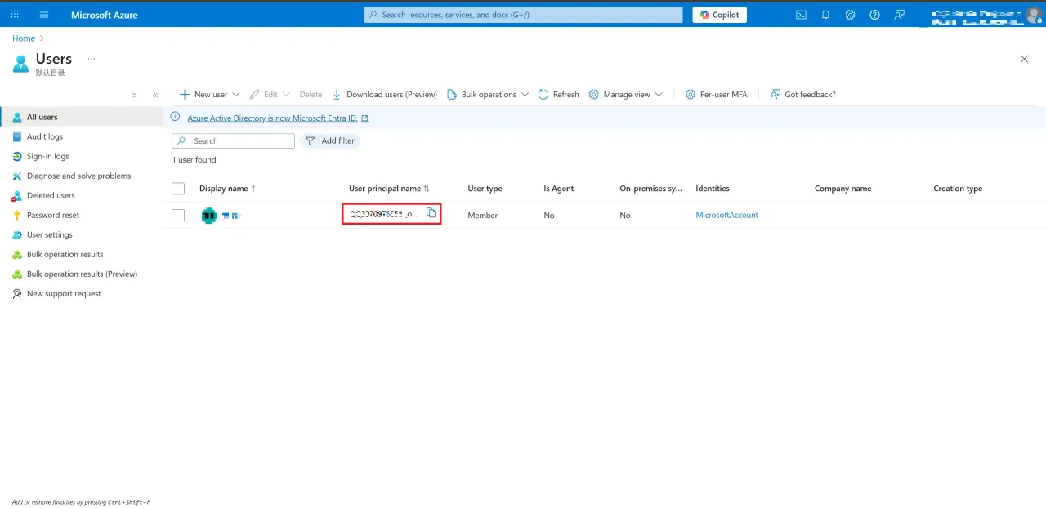
Task: Open Azure AD is now Entra ID link
Action: pos(278,118)
